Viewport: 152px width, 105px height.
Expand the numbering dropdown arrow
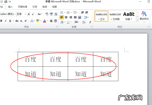71,12
